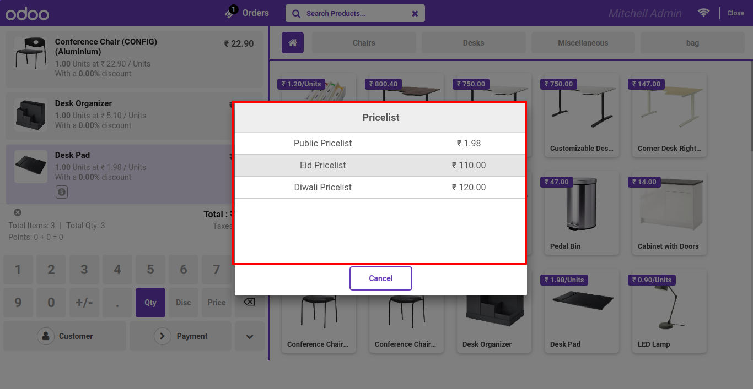Toggle the Qty numpad mode

150,303
